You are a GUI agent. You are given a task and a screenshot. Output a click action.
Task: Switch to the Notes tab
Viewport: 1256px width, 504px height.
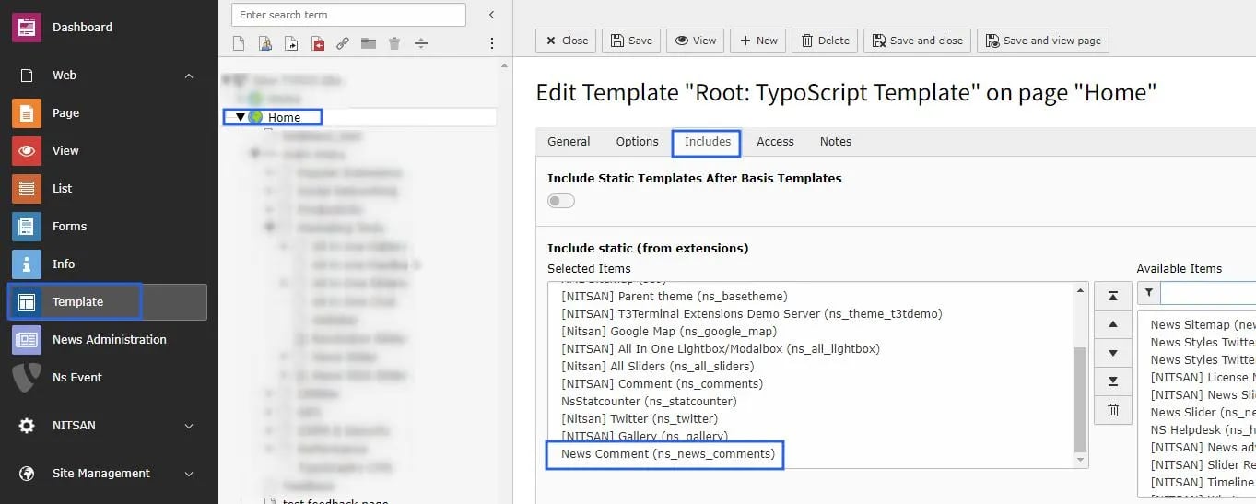(836, 142)
